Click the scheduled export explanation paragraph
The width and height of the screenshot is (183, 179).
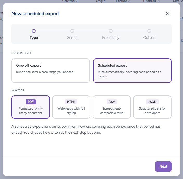click(86, 130)
